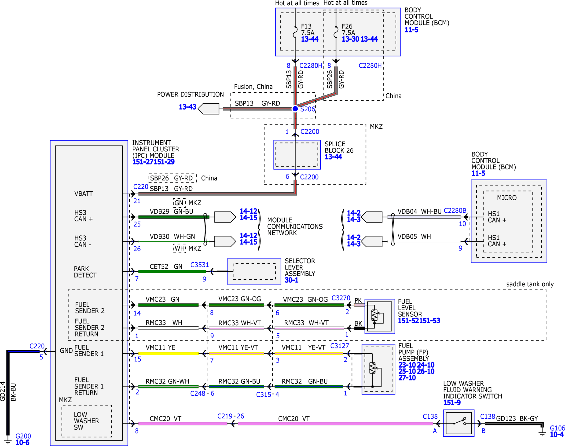Select the F26 7.5A fuse symbol
This screenshot has width=565, height=446.
pyautogui.click(x=336, y=32)
